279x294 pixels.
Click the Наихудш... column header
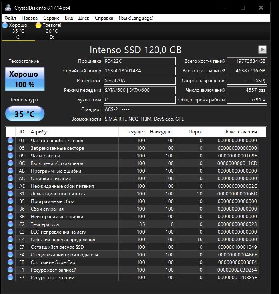coord(161,132)
